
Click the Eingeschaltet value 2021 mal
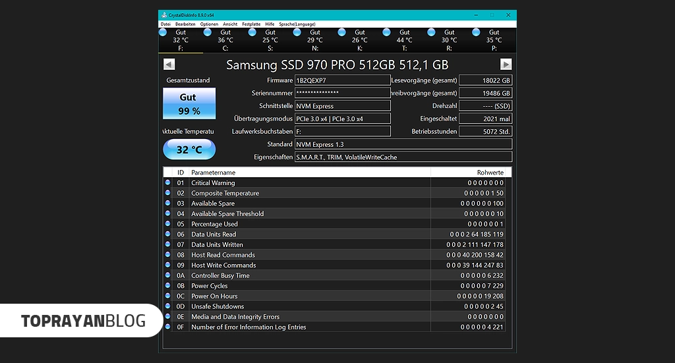[x=486, y=119]
